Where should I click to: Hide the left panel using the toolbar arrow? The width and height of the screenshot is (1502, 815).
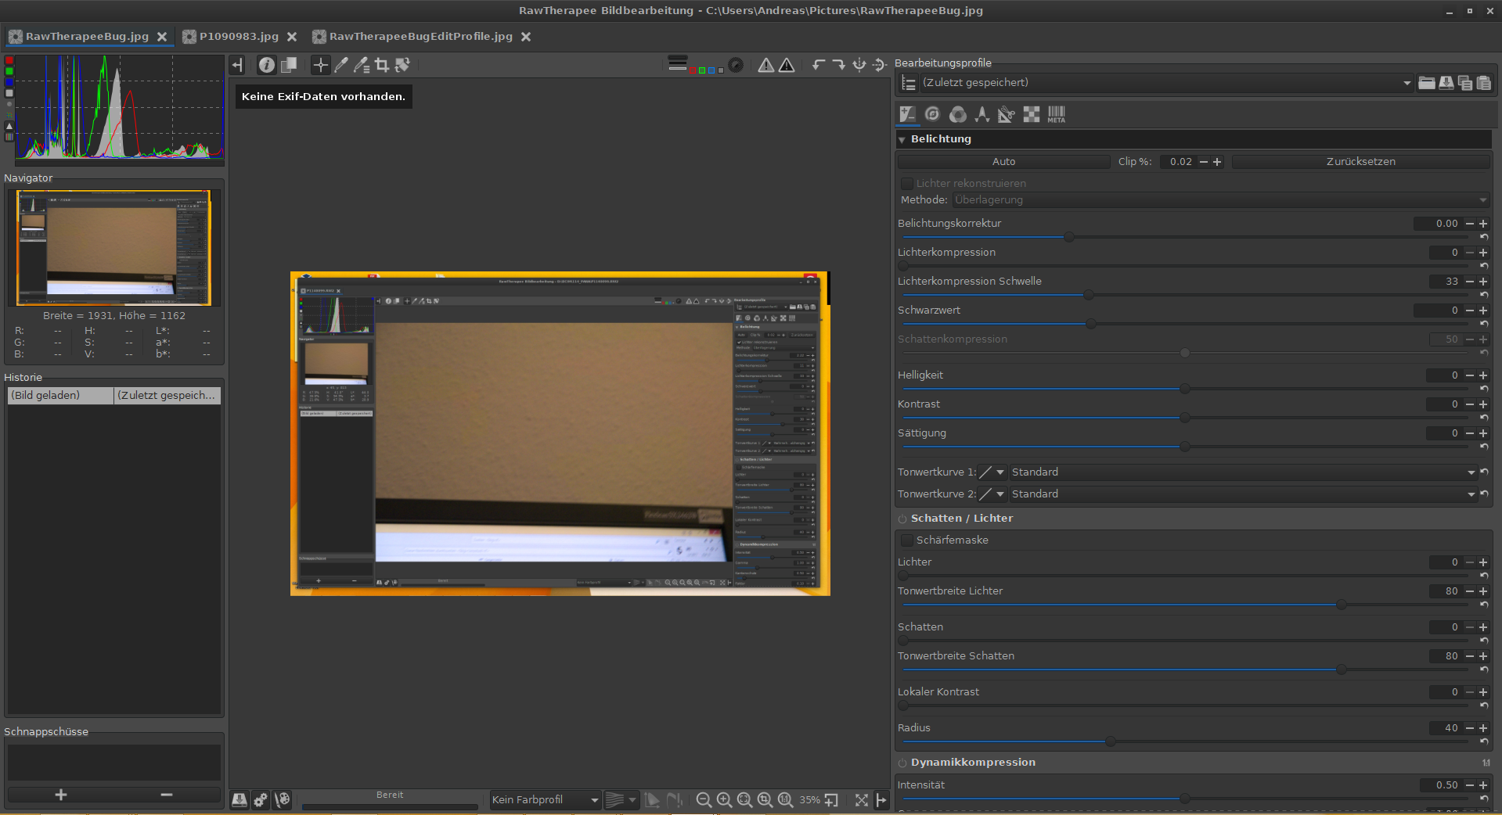(238, 65)
